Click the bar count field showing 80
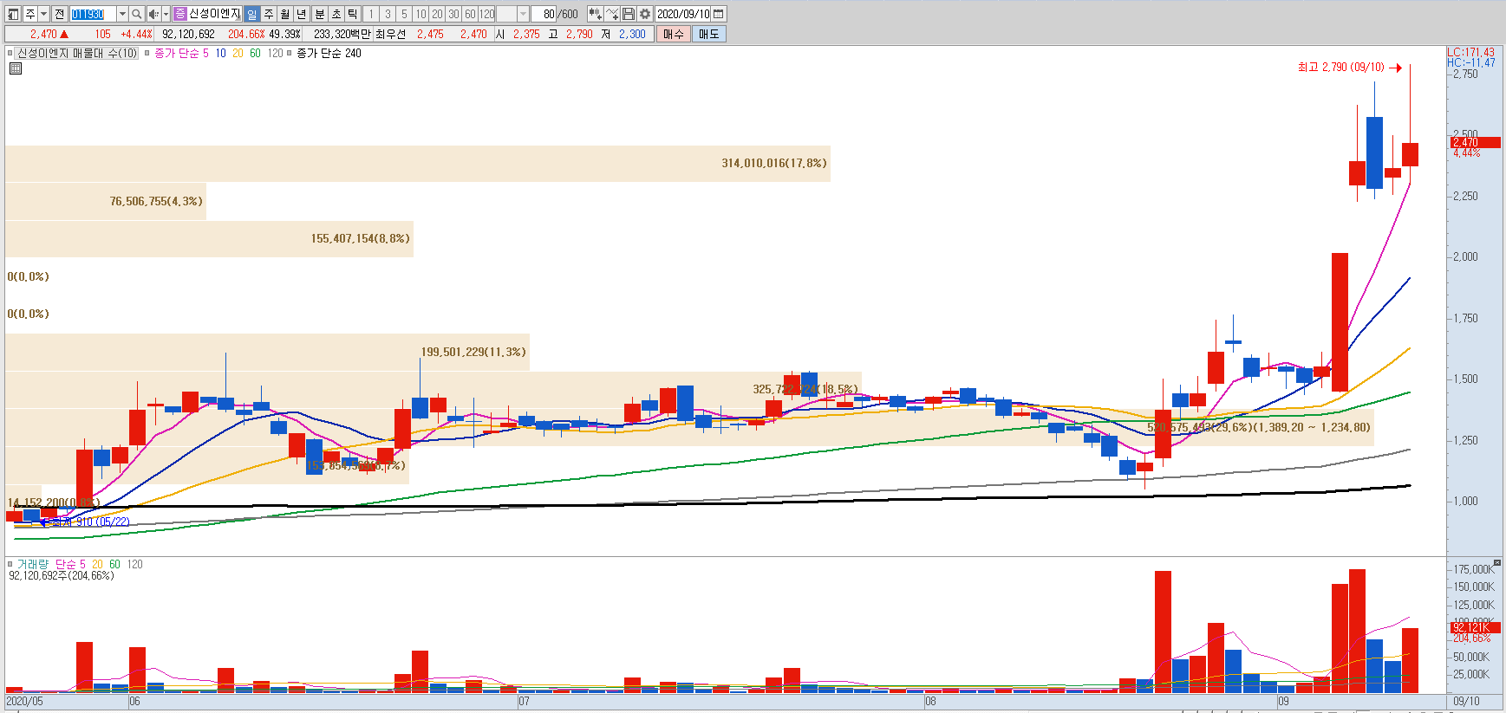Image resolution: width=1506 pixels, height=713 pixels. click(544, 14)
